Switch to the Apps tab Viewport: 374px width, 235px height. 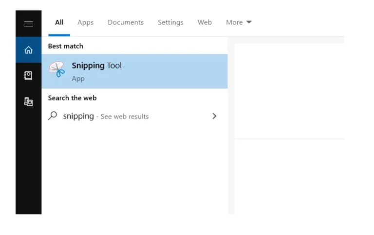click(x=85, y=23)
